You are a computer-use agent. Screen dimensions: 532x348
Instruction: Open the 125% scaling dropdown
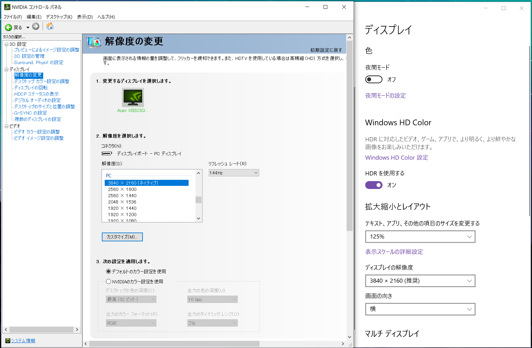(x=420, y=237)
